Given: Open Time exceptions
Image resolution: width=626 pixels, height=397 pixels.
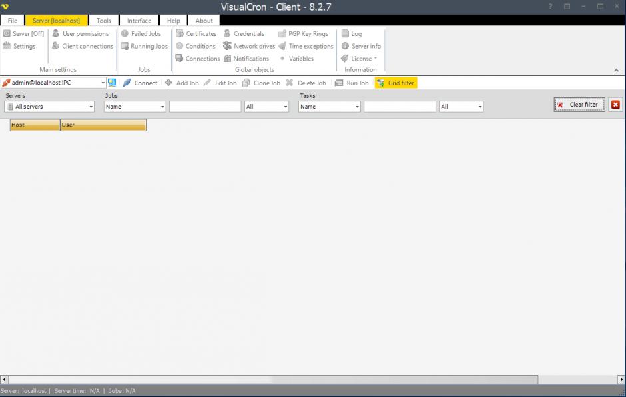Looking at the screenshot, I should [x=306, y=46].
